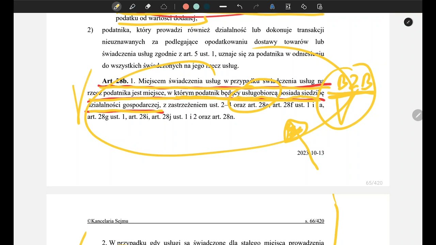The width and height of the screenshot is (436, 245).
Task: Click the list number 2) in the margin
Action: pyautogui.click(x=90, y=30)
